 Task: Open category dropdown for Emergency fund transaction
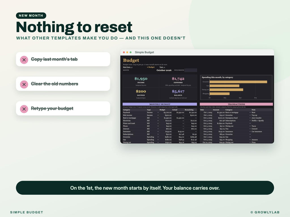(250, 118)
